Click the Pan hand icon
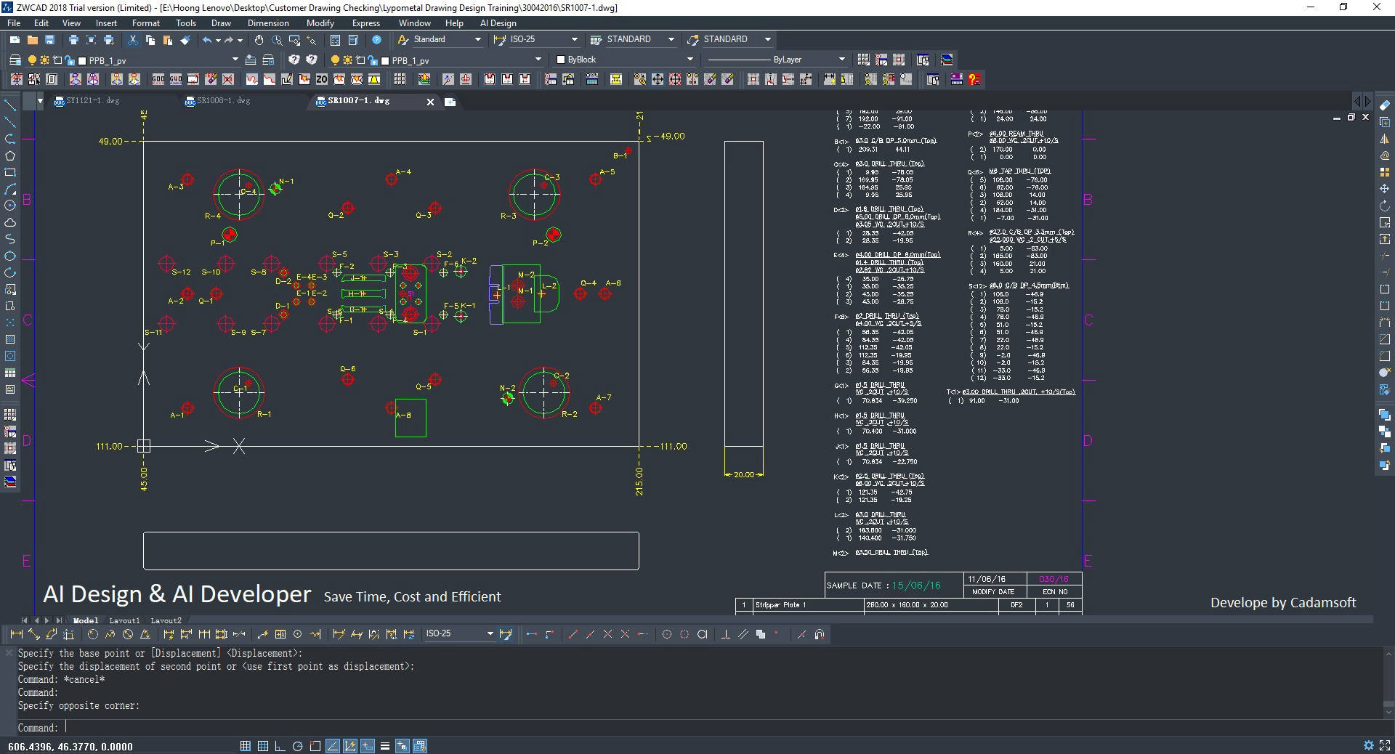This screenshot has height=754, width=1395. pos(259,40)
